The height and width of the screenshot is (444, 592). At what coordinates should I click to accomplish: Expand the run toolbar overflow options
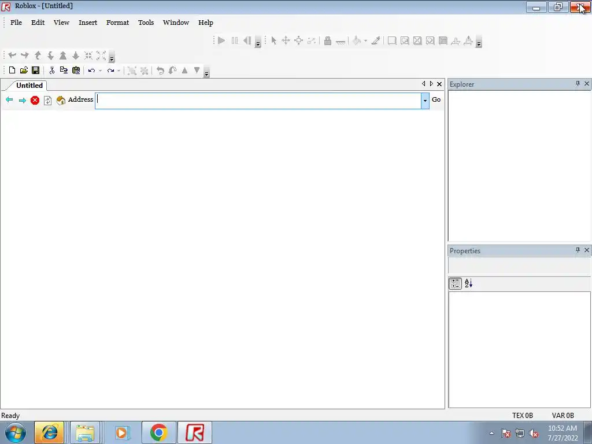(x=258, y=41)
